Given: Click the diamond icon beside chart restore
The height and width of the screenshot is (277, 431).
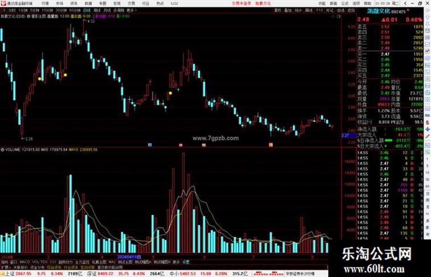Looking at the screenshot, I should (333, 16).
